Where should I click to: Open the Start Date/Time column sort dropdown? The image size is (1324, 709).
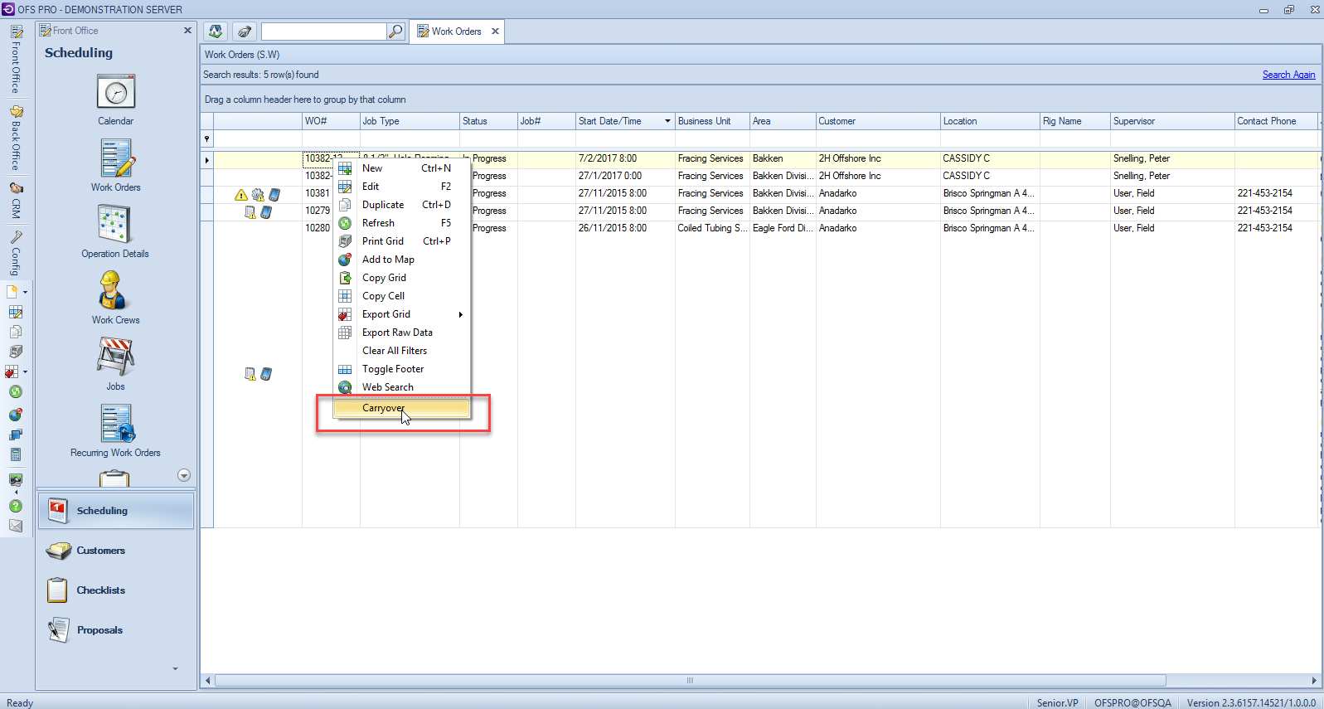pos(667,121)
